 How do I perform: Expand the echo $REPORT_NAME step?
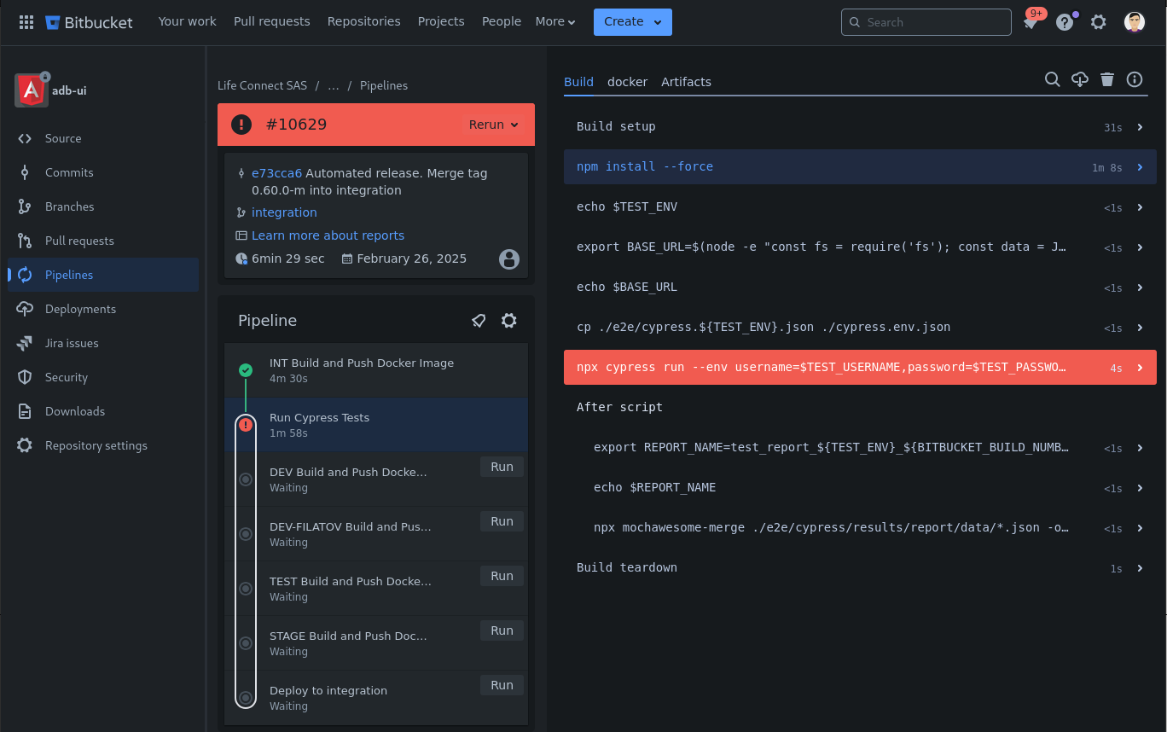tap(860, 487)
